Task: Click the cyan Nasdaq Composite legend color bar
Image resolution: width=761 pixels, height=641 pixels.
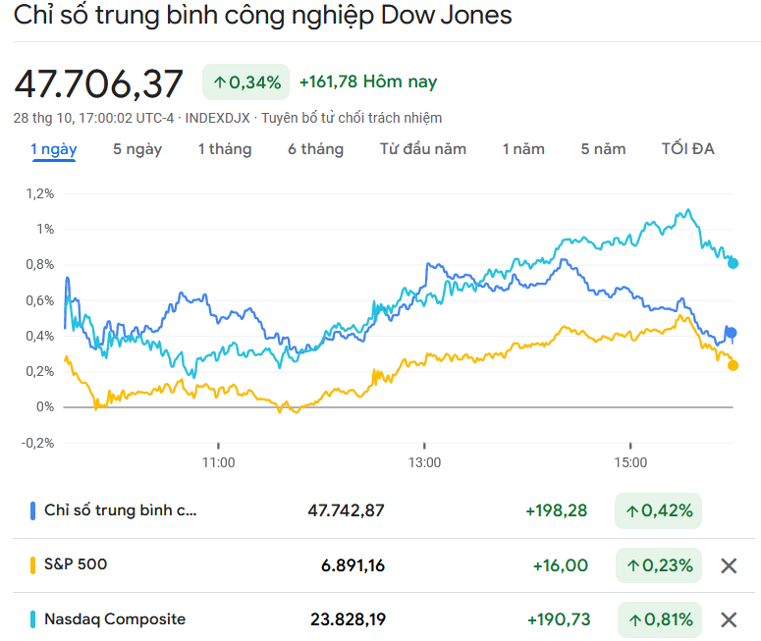Action: pyautogui.click(x=33, y=619)
